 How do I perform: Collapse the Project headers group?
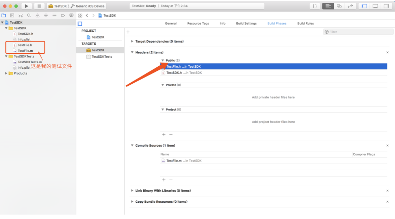pos(163,109)
